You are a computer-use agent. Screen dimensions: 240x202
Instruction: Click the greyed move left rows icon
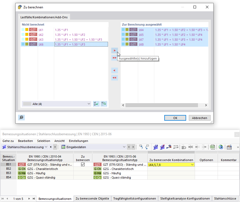[197, 147]
